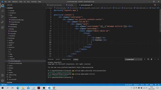This screenshot has width=161, height=90.
Task: Kill terminal with trash icon
Action: (151, 59)
